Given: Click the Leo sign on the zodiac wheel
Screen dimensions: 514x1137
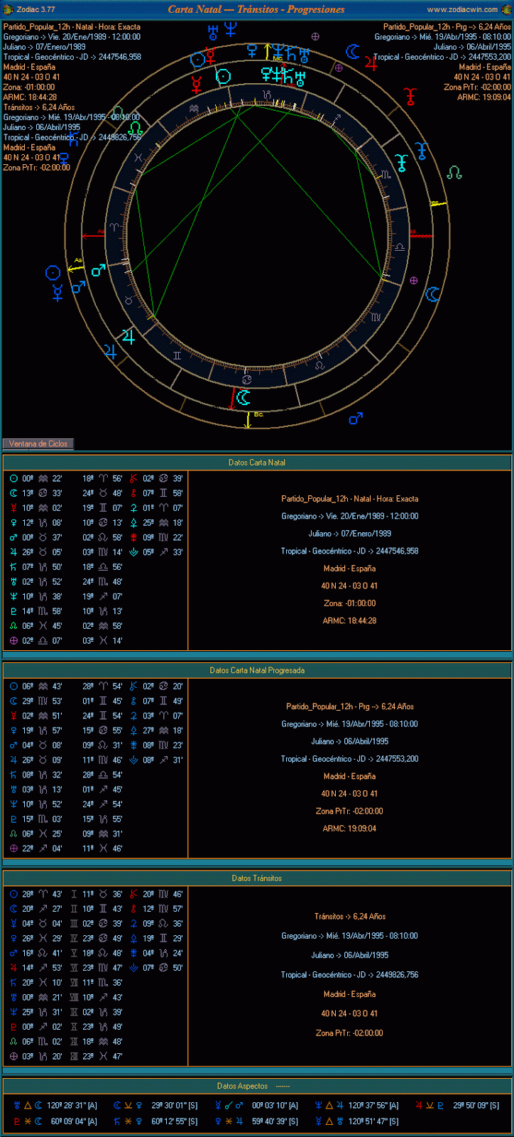Looking at the screenshot, I should pyautogui.click(x=319, y=365).
